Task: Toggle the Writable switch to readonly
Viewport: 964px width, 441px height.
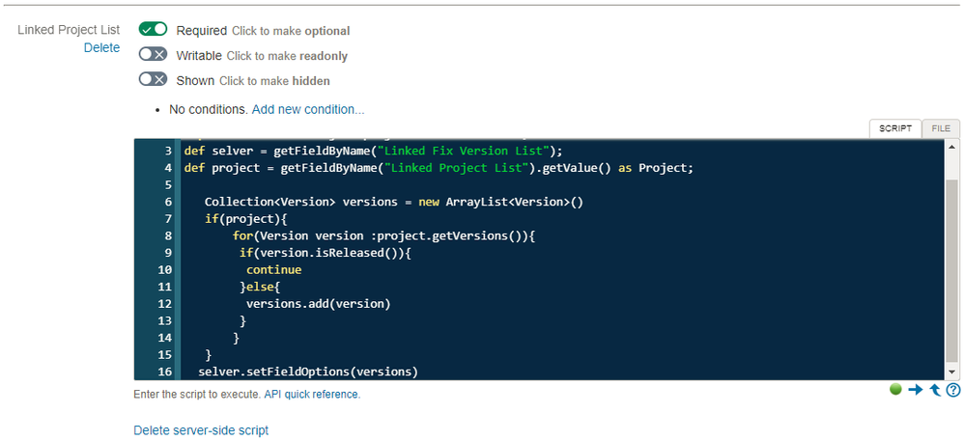Action: (x=153, y=55)
